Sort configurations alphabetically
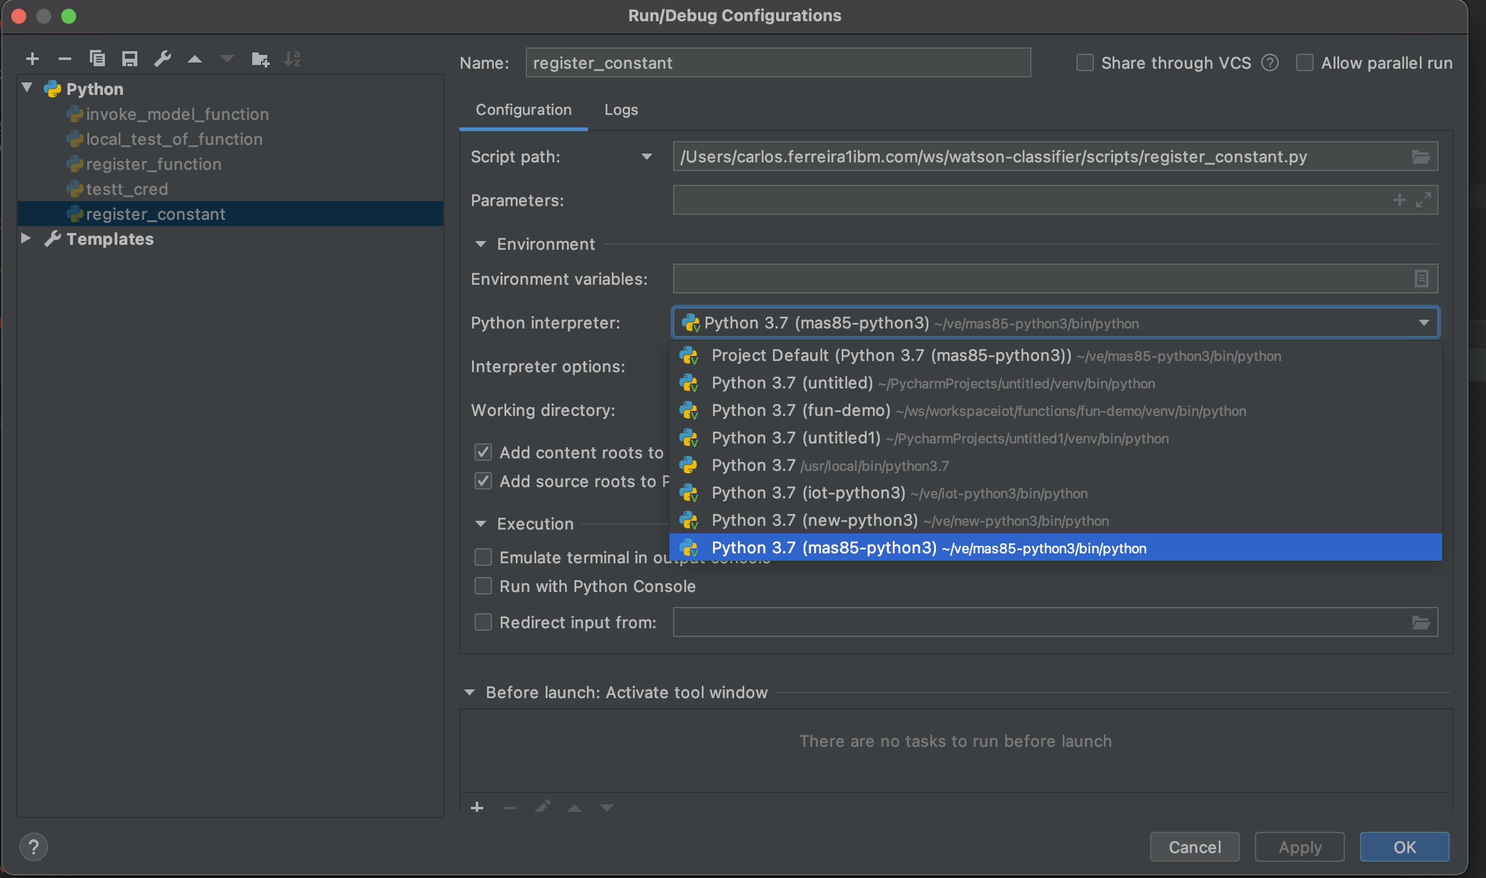The image size is (1486, 878). pos(292,59)
